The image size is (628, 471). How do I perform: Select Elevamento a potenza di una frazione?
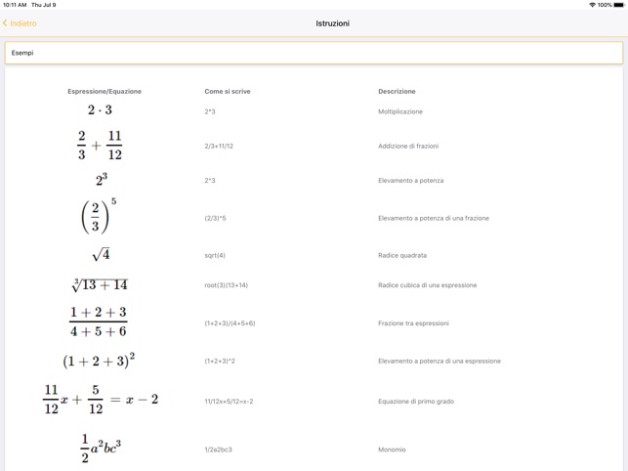click(x=434, y=218)
